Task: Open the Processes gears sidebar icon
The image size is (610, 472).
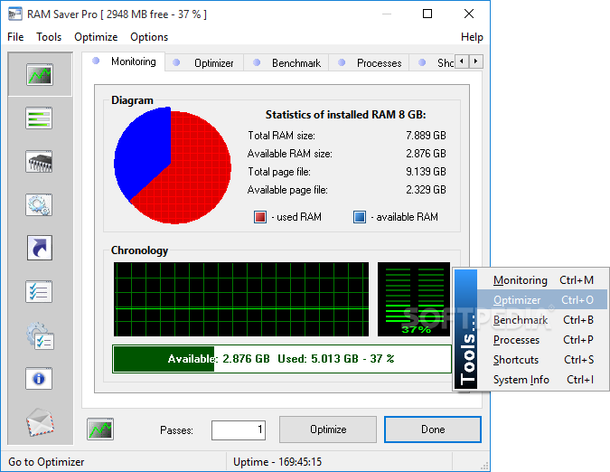Action: [x=39, y=204]
